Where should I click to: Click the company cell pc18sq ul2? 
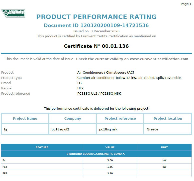point(73,129)
